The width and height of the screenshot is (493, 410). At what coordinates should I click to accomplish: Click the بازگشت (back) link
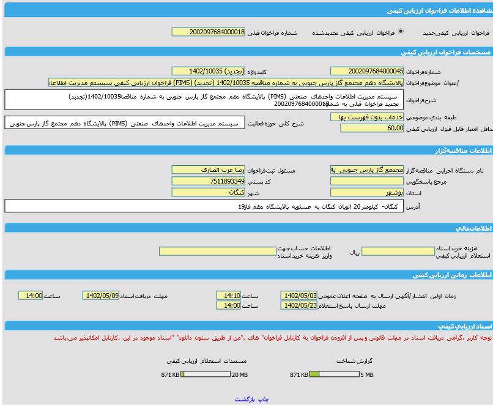245,399
